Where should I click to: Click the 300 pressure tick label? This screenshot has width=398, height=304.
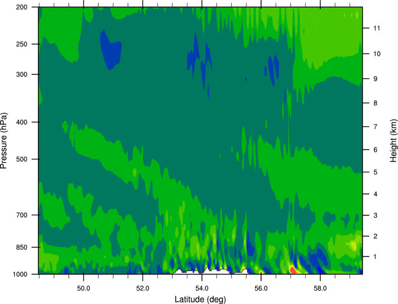pyautogui.click(x=22, y=74)
